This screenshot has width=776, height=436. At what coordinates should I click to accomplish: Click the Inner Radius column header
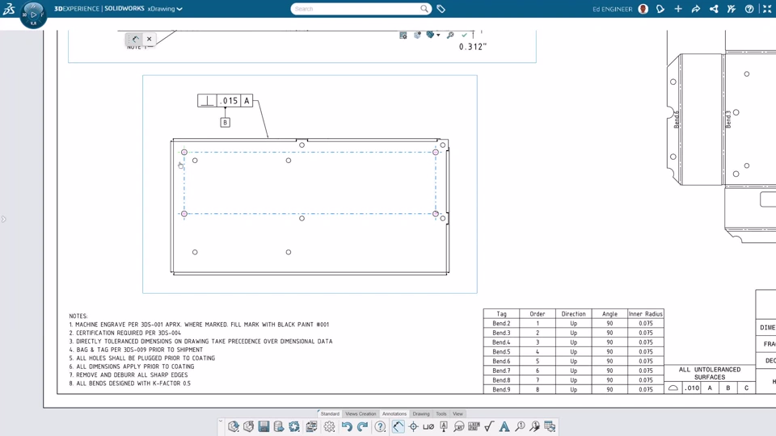coord(645,314)
